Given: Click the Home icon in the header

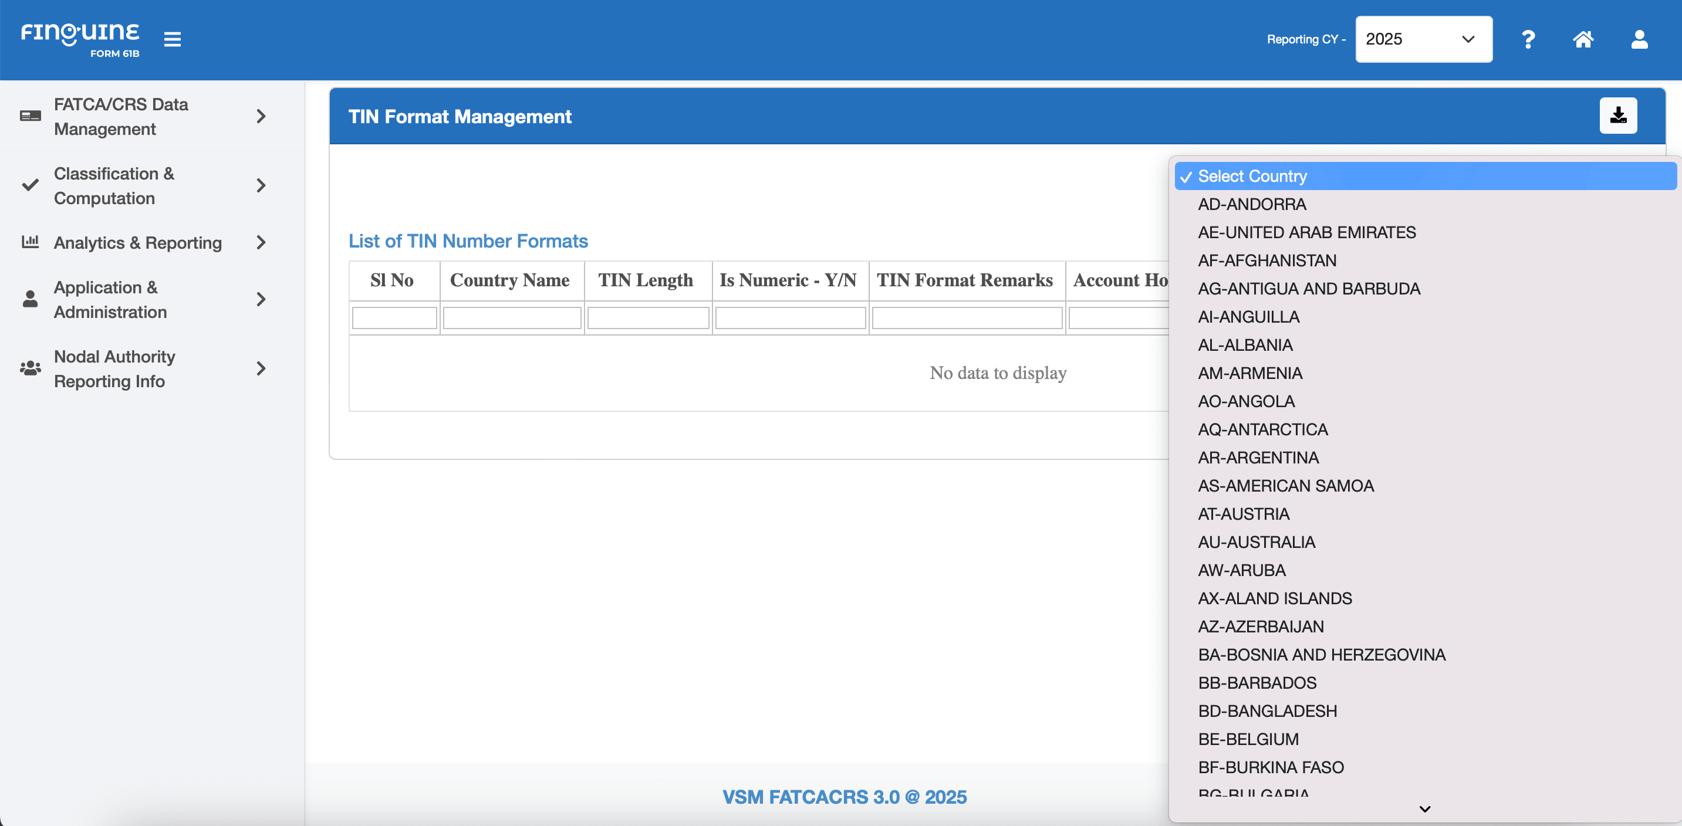Looking at the screenshot, I should [1583, 39].
